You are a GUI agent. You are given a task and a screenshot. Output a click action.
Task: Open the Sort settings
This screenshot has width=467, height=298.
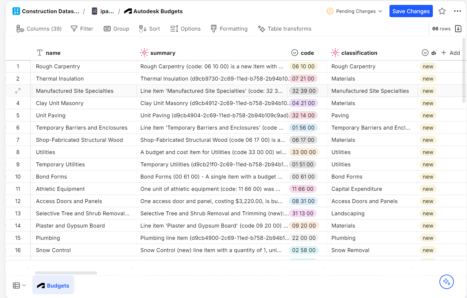tap(149, 29)
